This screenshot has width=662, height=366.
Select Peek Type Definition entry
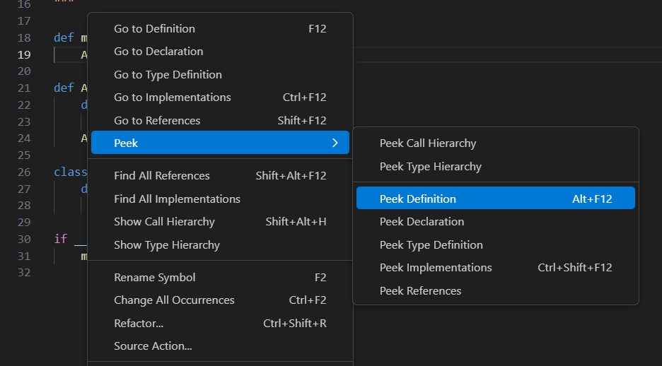click(x=431, y=245)
